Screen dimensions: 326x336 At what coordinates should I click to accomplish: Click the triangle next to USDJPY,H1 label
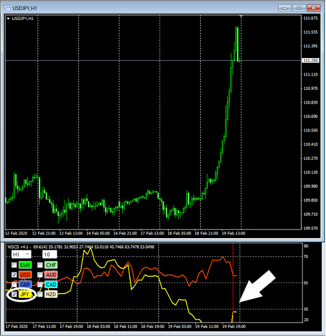click(x=9, y=18)
